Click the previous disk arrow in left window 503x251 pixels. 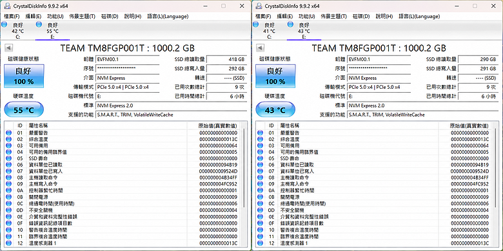(9, 48)
